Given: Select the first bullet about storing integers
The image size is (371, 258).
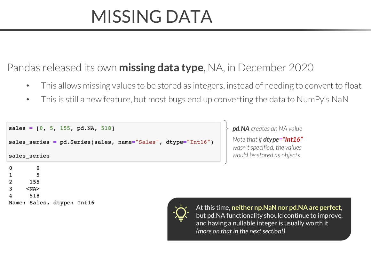Looking at the screenshot, I should [201, 86].
